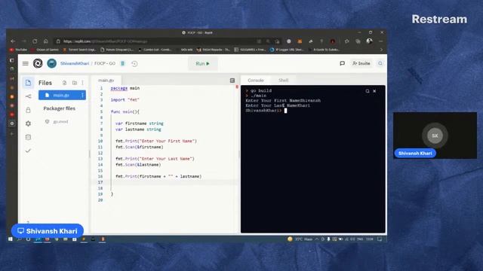Image resolution: width=483 pixels, height=271 pixels.
Task: Switch to the Console tab
Action: (x=256, y=81)
